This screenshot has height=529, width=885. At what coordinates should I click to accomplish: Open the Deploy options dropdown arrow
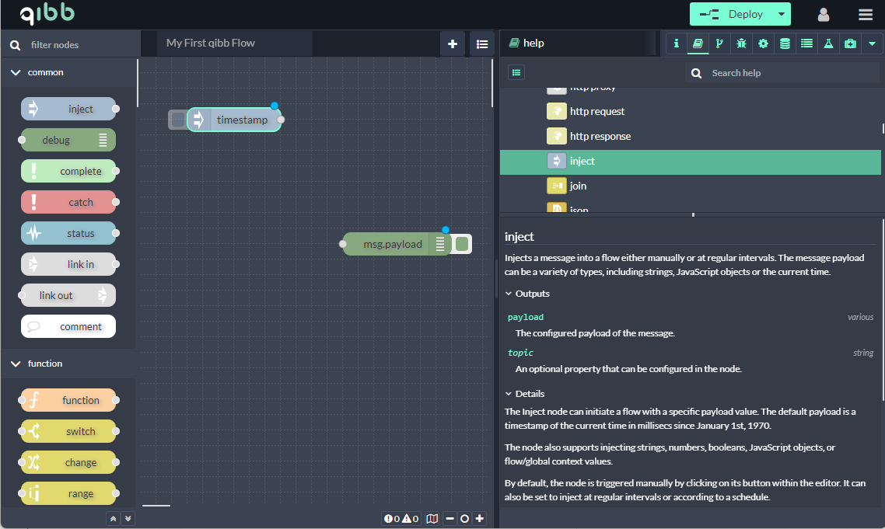click(782, 14)
